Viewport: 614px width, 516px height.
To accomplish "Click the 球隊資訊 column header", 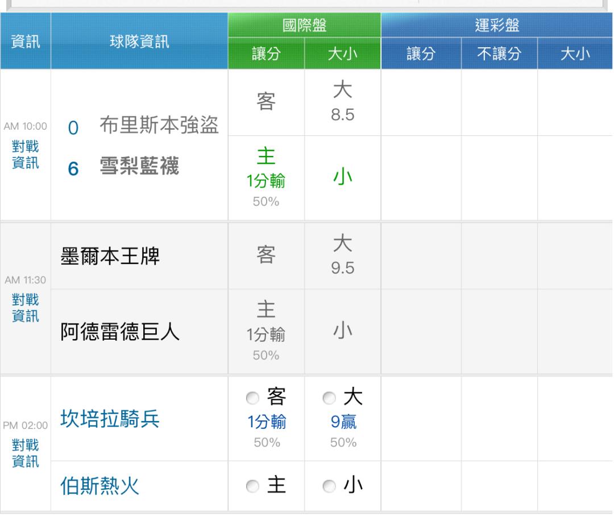I will tap(139, 41).
